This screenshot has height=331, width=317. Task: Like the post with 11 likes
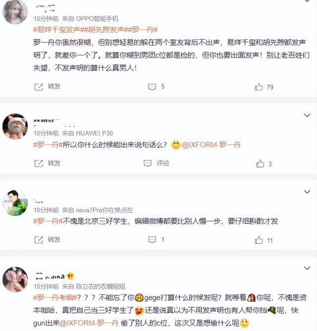pyautogui.click(x=259, y=240)
